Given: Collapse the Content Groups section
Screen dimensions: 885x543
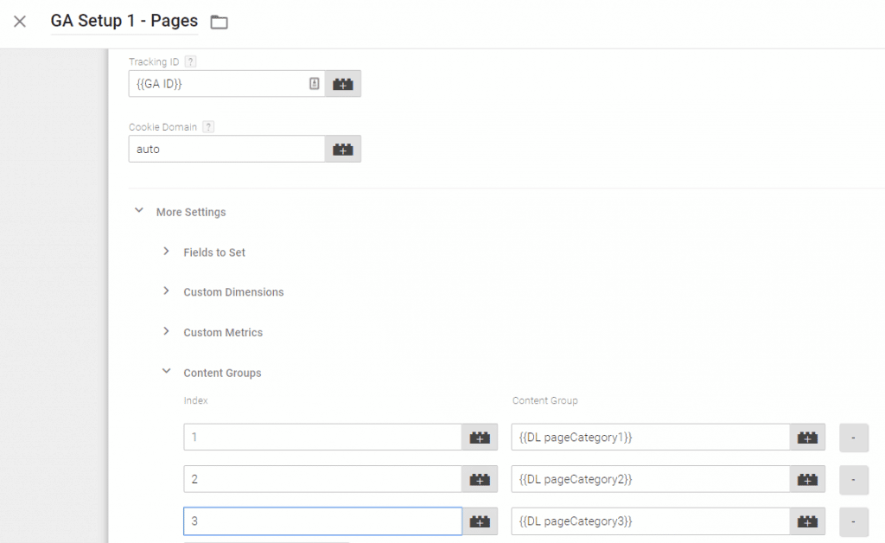Looking at the screenshot, I should (x=167, y=371).
